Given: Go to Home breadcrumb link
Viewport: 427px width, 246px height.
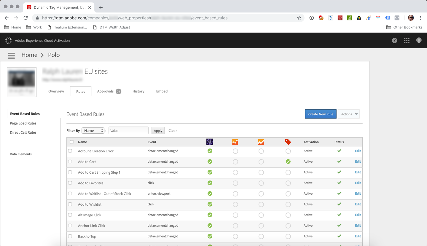Looking at the screenshot, I should (x=29, y=55).
